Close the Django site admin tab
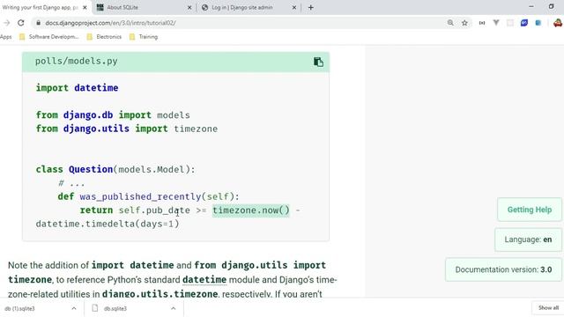Screen dimensions: 564x317 (x=293, y=7)
